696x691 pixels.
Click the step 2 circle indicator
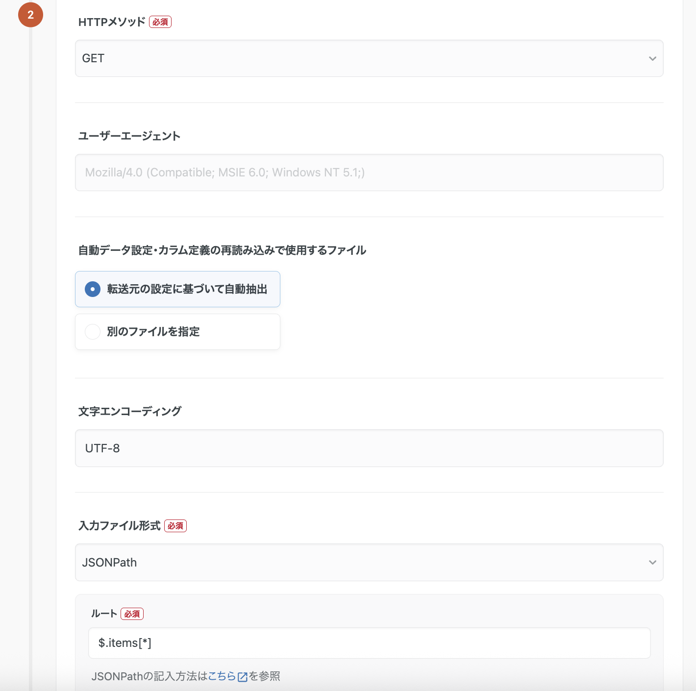(x=31, y=15)
